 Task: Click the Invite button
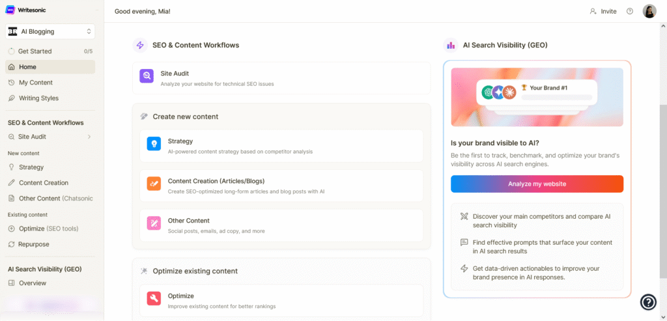603,11
